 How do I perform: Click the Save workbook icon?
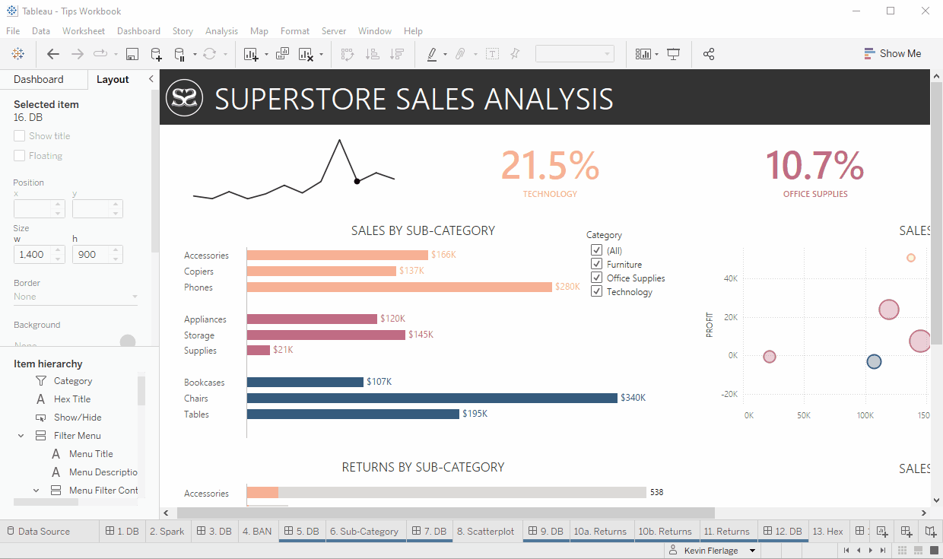[132, 54]
